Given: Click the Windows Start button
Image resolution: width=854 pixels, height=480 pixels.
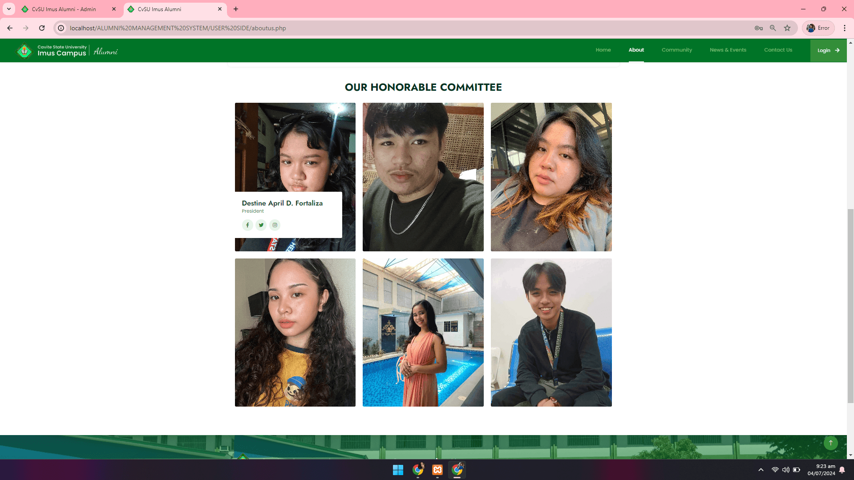Looking at the screenshot, I should (397, 470).
